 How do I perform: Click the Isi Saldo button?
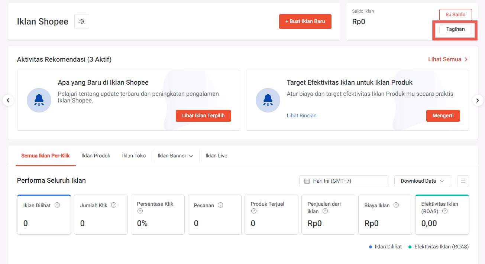455,15
